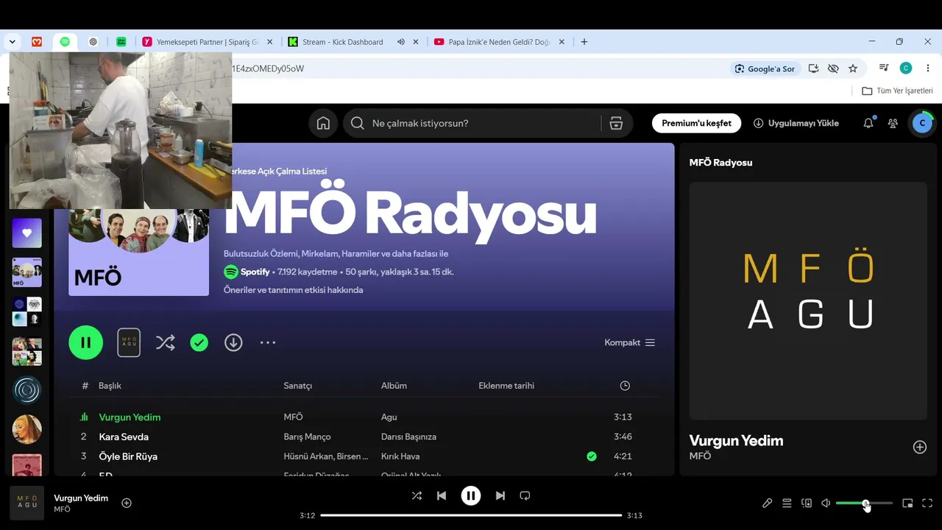Viewport: 942px width, 530px height.
Task: Open Chrome profile avatar C in toolbar
Action: tap(906, 68)
